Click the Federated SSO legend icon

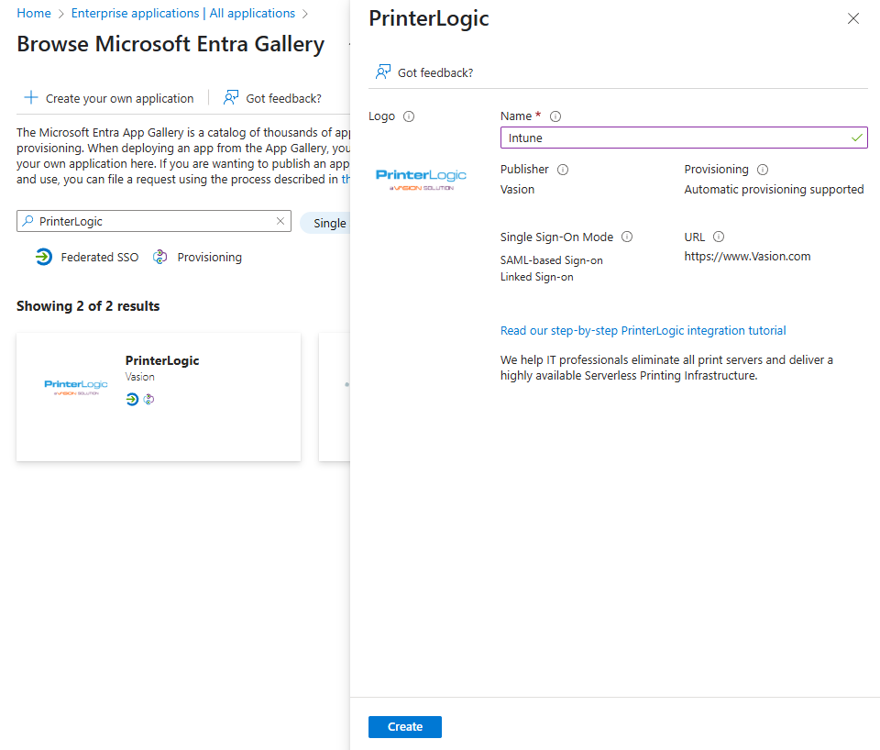(x=44, y=257)
